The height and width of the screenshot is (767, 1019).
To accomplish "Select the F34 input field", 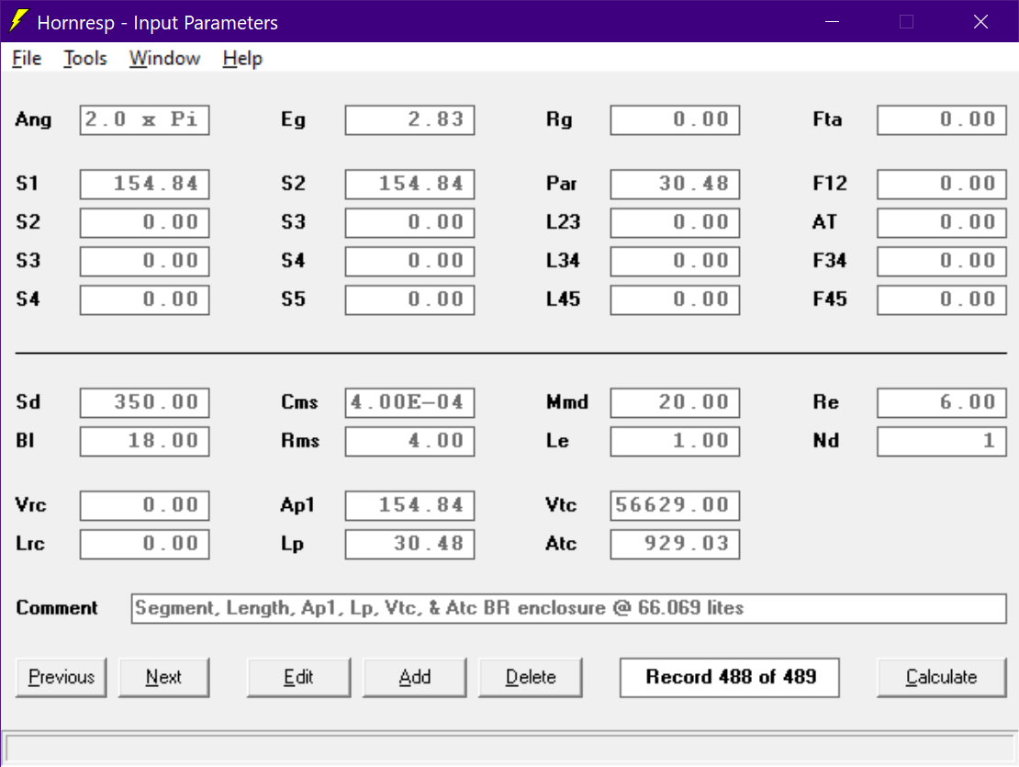I will point(941,261).
